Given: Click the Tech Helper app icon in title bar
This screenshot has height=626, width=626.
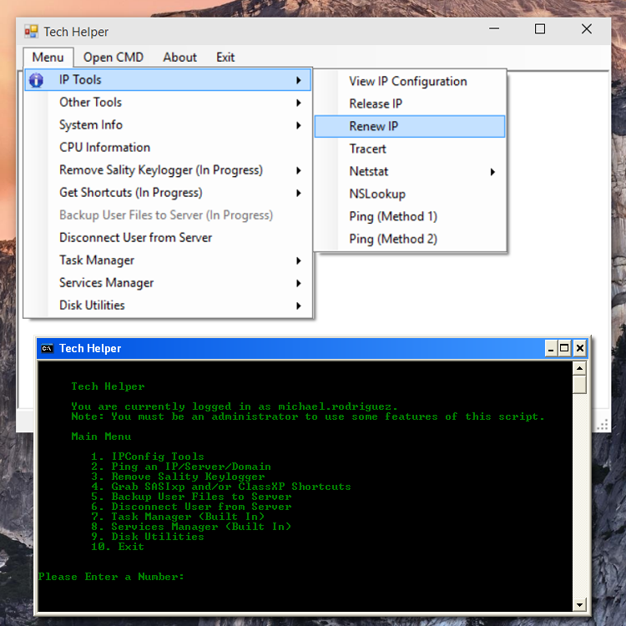Looking at the screenshot, I should click(x=31, y=31).
